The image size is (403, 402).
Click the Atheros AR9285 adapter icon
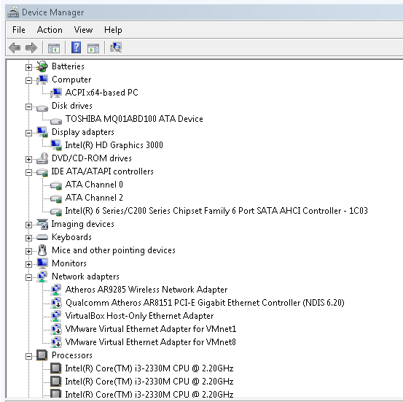click(56, 290)
